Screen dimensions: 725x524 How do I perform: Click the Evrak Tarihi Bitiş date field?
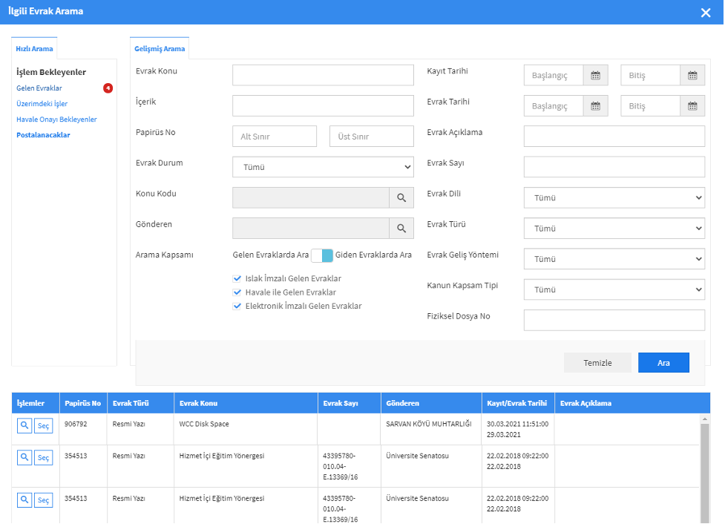[650, 106]
